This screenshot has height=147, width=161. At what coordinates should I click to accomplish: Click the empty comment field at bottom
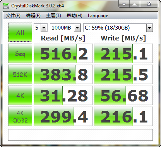pyautogui.click(x=80, y=135)
